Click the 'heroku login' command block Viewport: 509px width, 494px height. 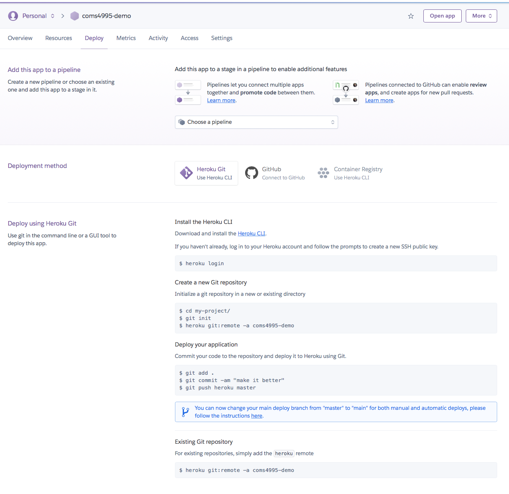pos(336,264)
